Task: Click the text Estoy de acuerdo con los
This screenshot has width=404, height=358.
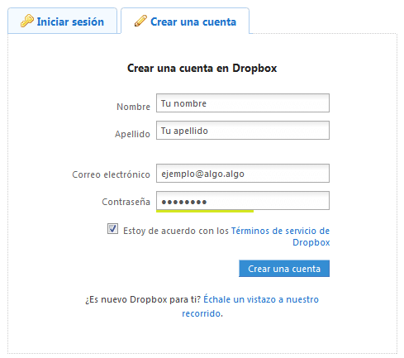Action: (176, 231)
